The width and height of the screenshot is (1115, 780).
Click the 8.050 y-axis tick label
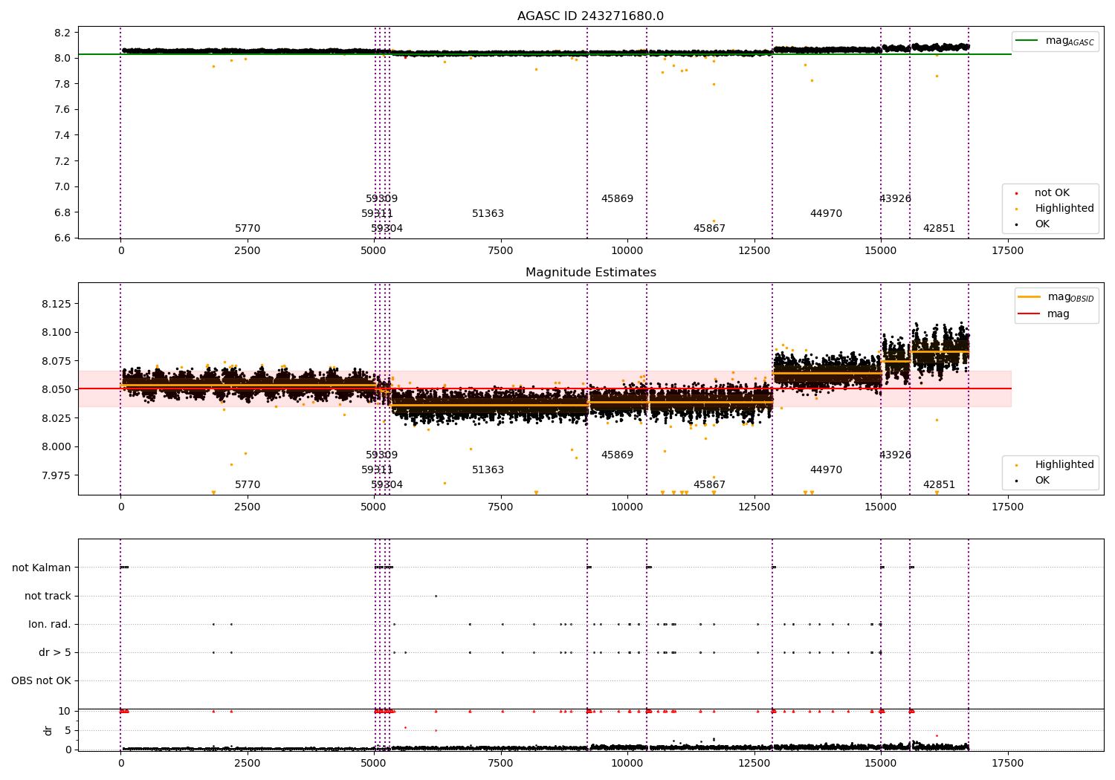(x=56, y=389)
